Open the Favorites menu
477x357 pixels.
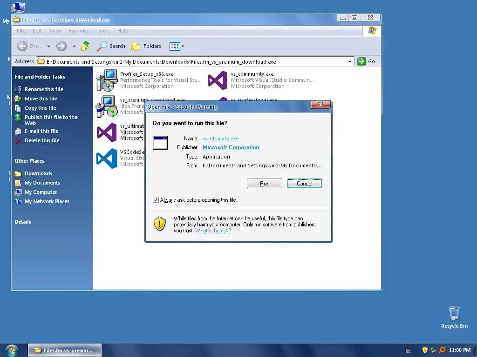pyautogui.click(x=79, y=31)
